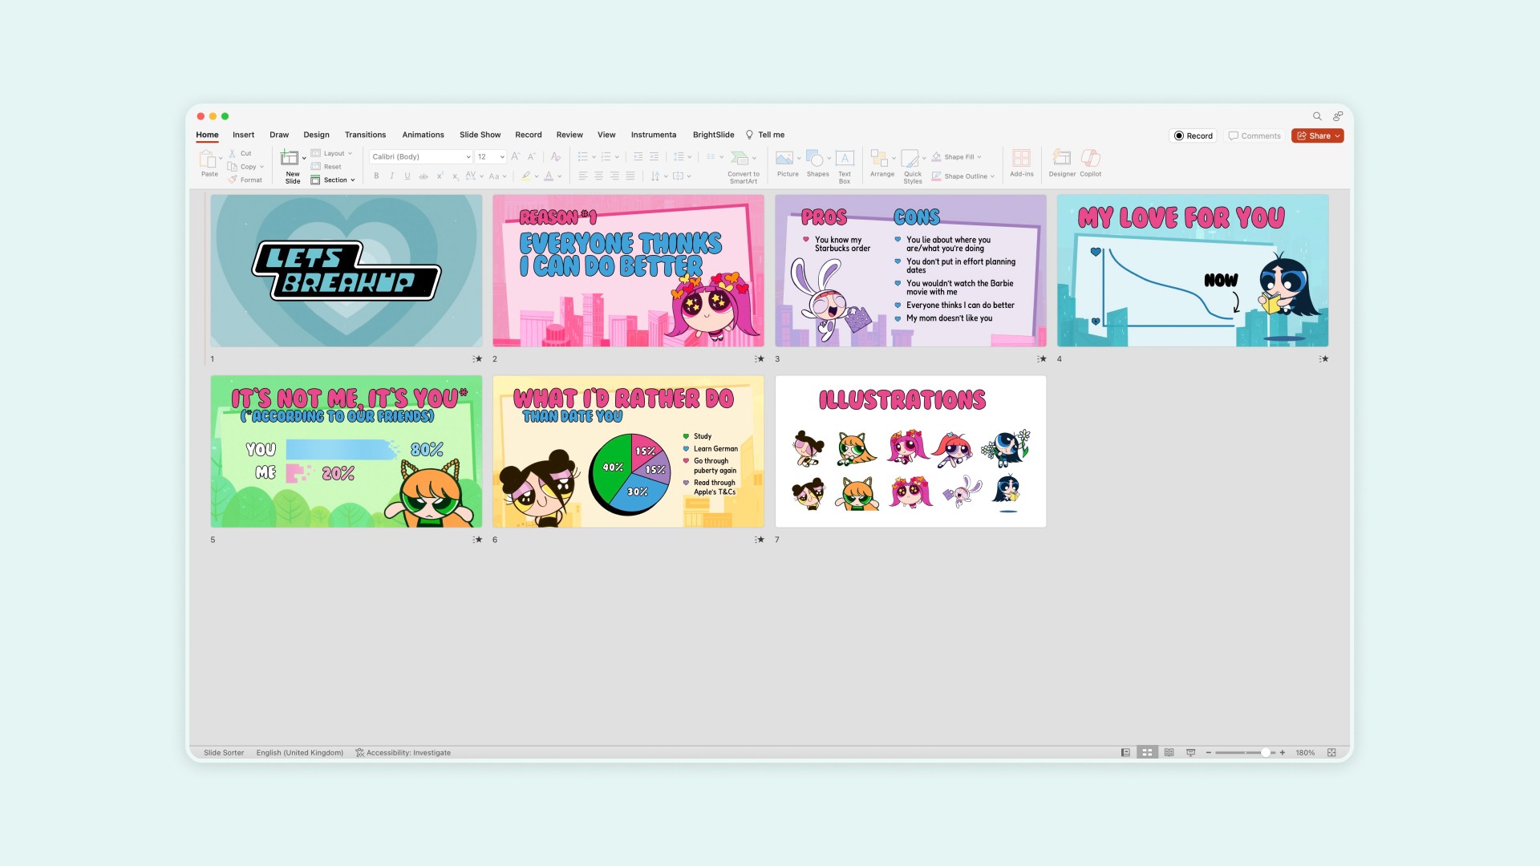Click the Record button at top right
Viewport: 1540px width, 866px height.
1193,136
